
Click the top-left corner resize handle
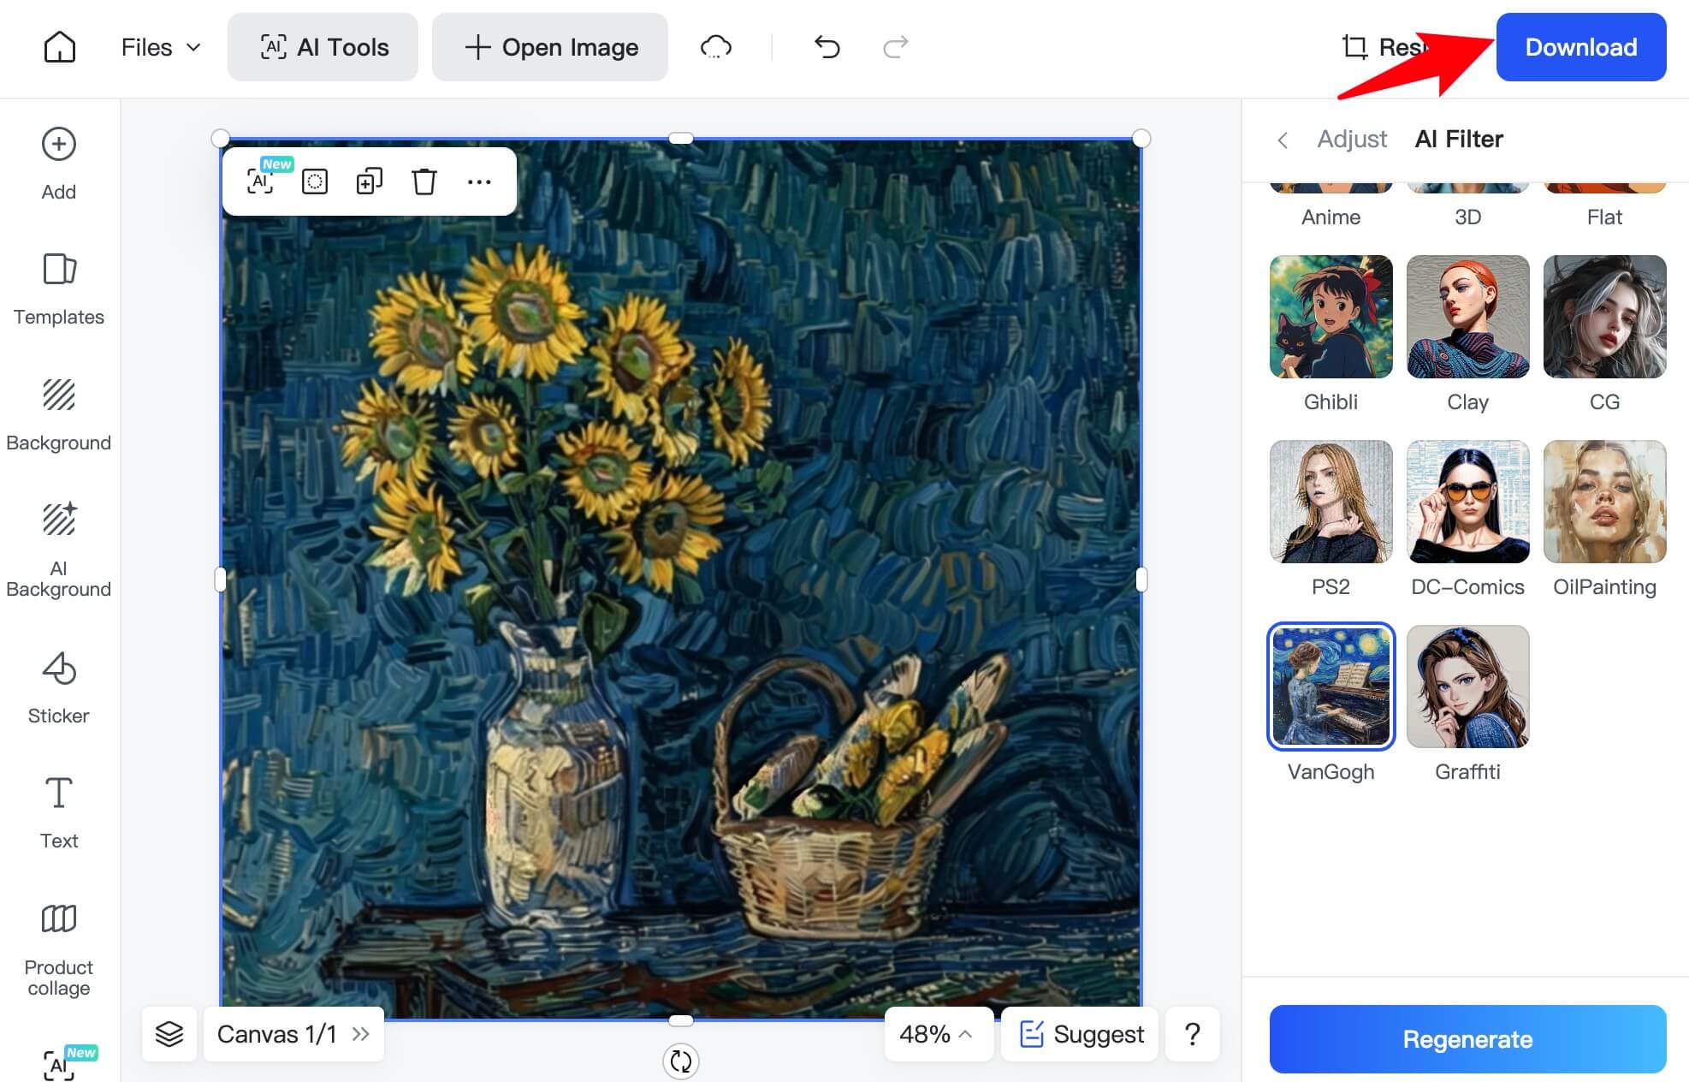(x=220, y=139)
